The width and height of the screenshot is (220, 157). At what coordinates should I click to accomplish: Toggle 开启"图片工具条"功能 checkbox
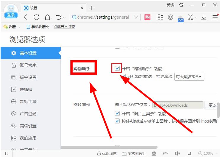pyautogui.click(x=117, y=113)
